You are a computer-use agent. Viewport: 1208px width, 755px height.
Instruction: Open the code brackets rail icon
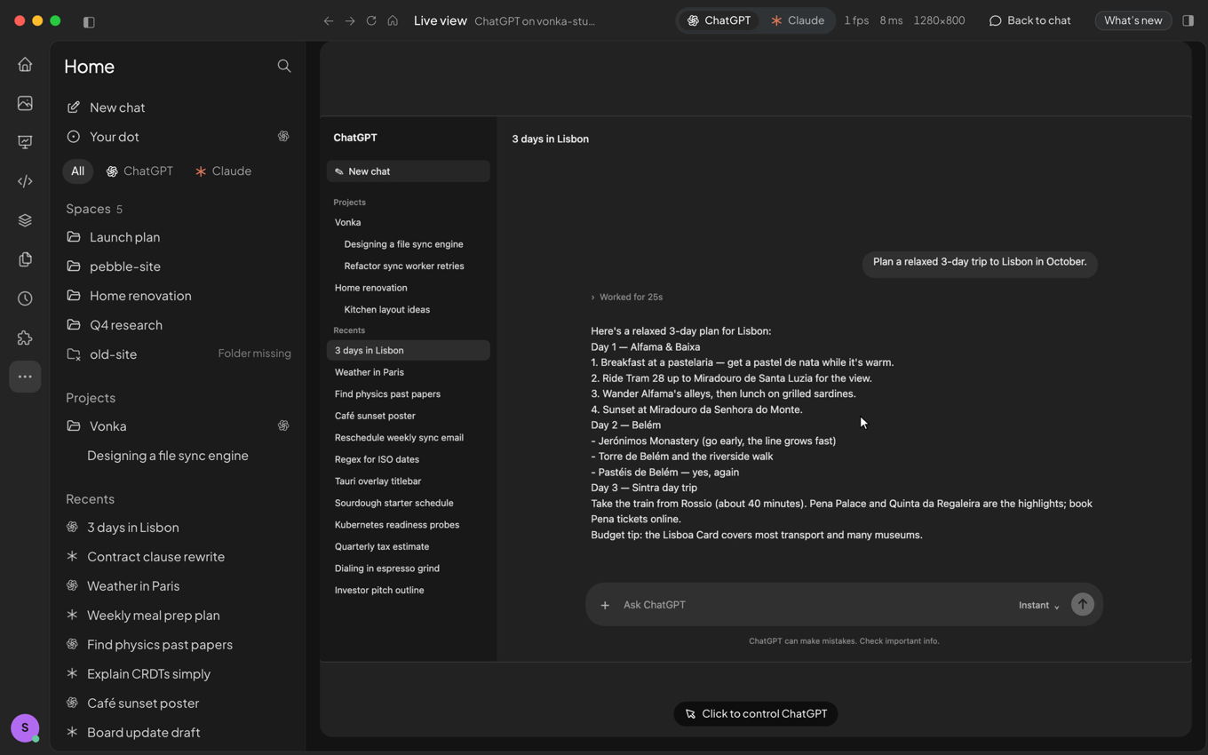25,181
